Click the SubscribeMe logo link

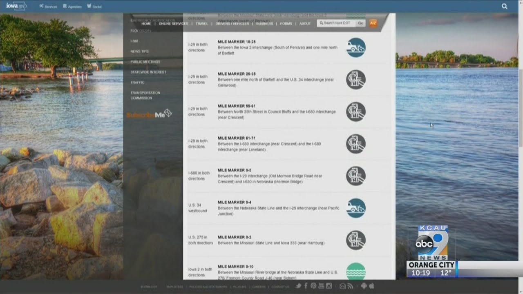click(x=149, y=114)
